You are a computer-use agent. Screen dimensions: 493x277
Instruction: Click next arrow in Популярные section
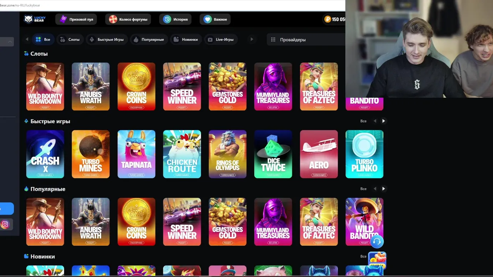point(384,189)
